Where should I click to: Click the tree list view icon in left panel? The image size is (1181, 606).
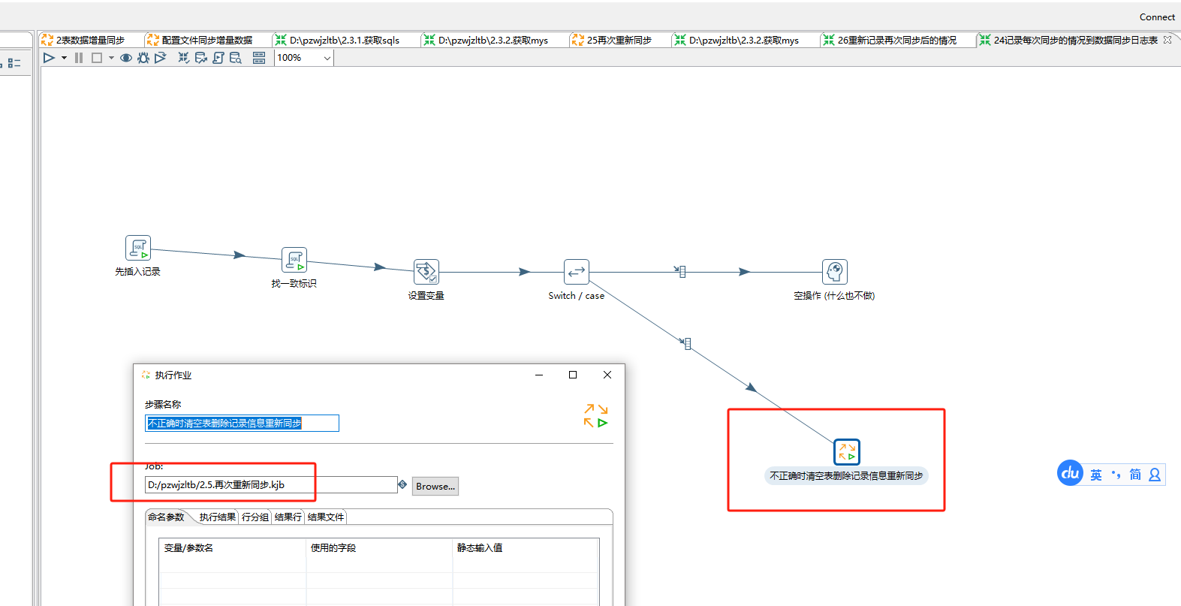[14, 63]
